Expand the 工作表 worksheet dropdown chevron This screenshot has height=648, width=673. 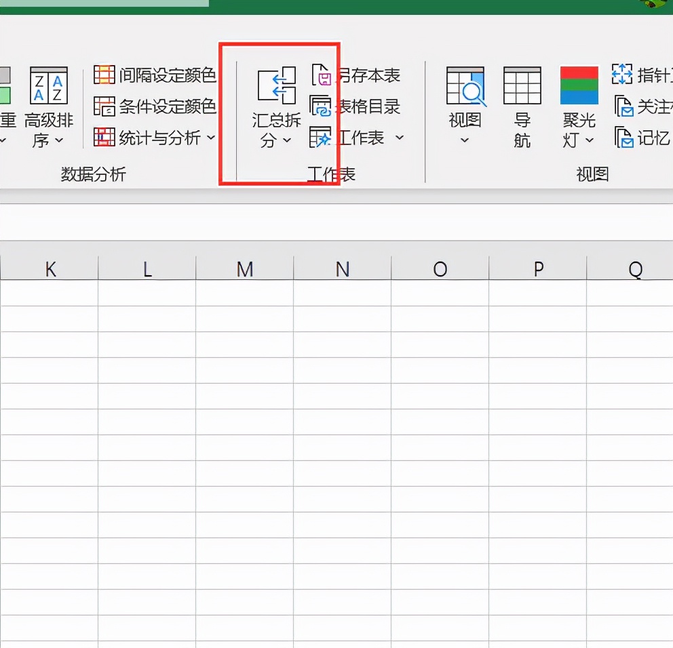(399, 138)
